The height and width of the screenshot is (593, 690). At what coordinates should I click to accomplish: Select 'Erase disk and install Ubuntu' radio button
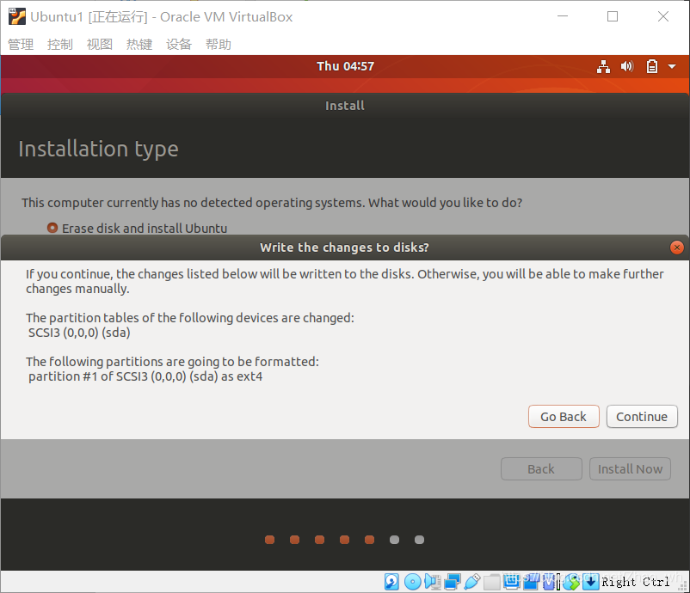click(52, 228)
